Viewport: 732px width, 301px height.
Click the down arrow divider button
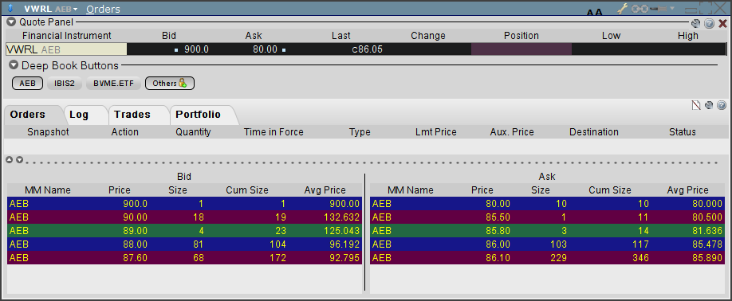20,160
